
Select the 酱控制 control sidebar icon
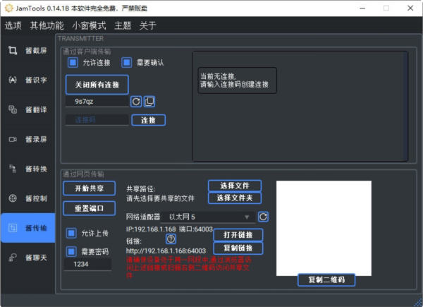pos(13,198)
